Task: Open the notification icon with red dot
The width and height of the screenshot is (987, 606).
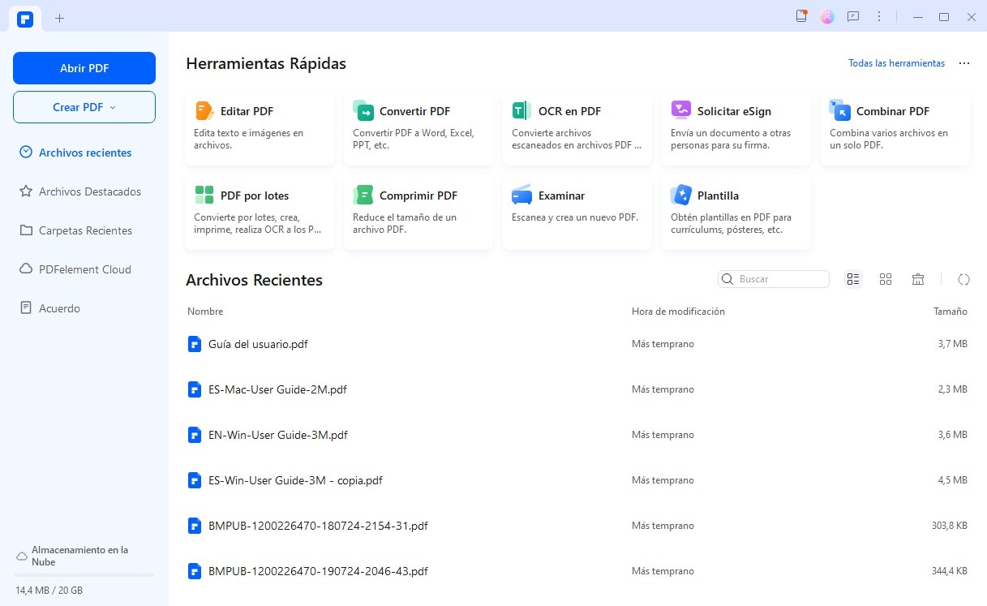Action: pyautogui.click(x=801, y=16)
